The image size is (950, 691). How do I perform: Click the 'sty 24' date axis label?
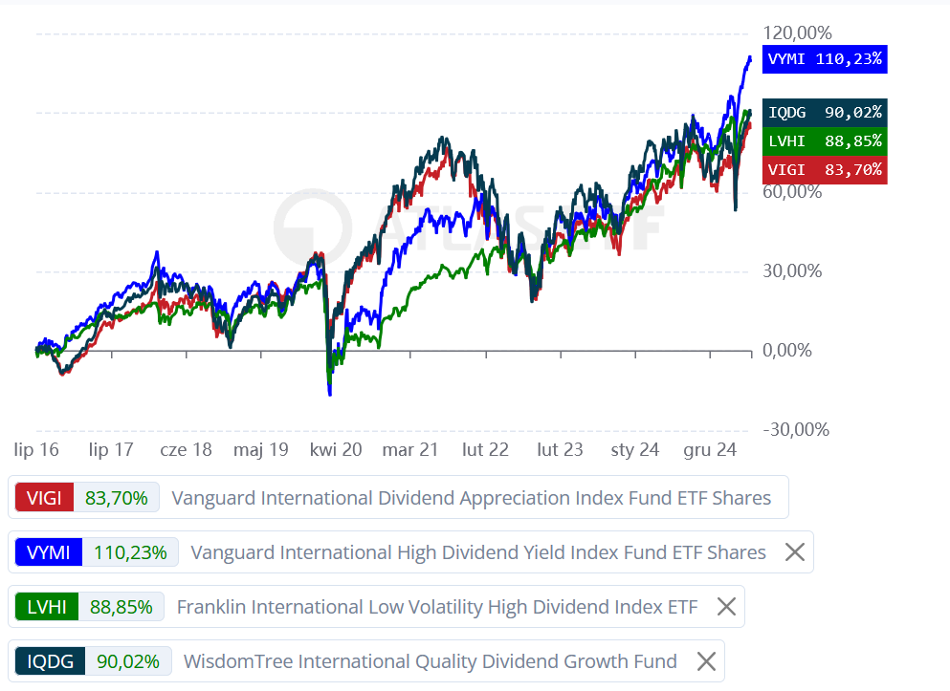635,449
